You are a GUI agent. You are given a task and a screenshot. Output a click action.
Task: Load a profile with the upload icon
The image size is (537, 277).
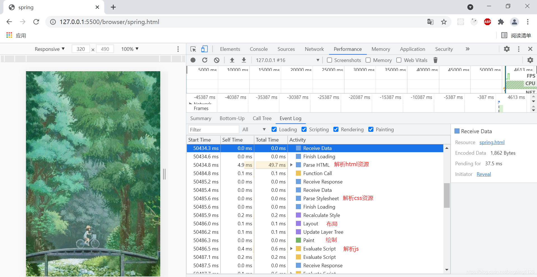pyautogui.click(x=232, y=60)
